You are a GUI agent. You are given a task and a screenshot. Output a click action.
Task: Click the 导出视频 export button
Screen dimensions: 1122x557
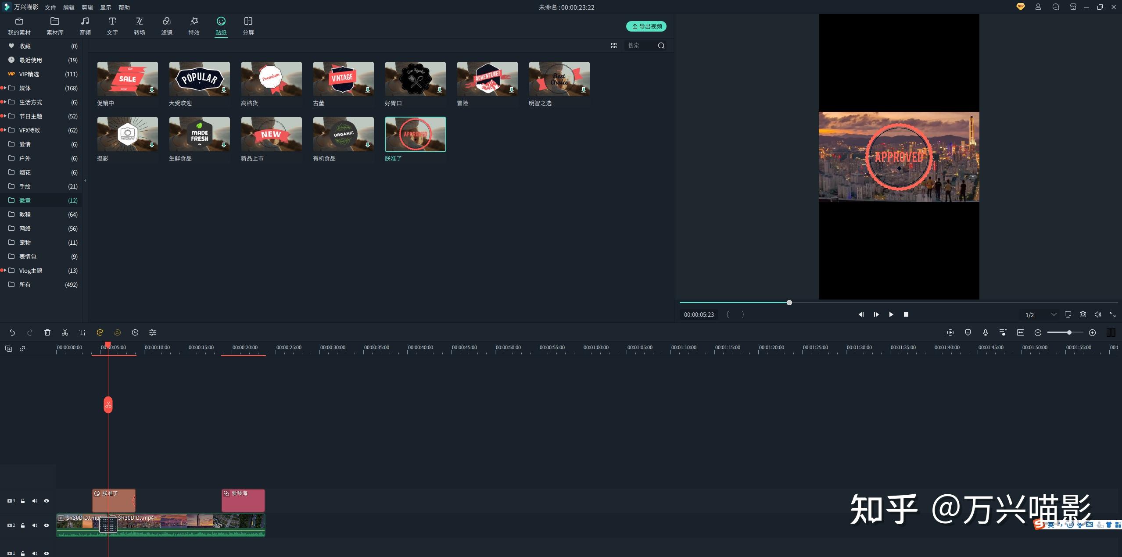(x=646, y=26)
